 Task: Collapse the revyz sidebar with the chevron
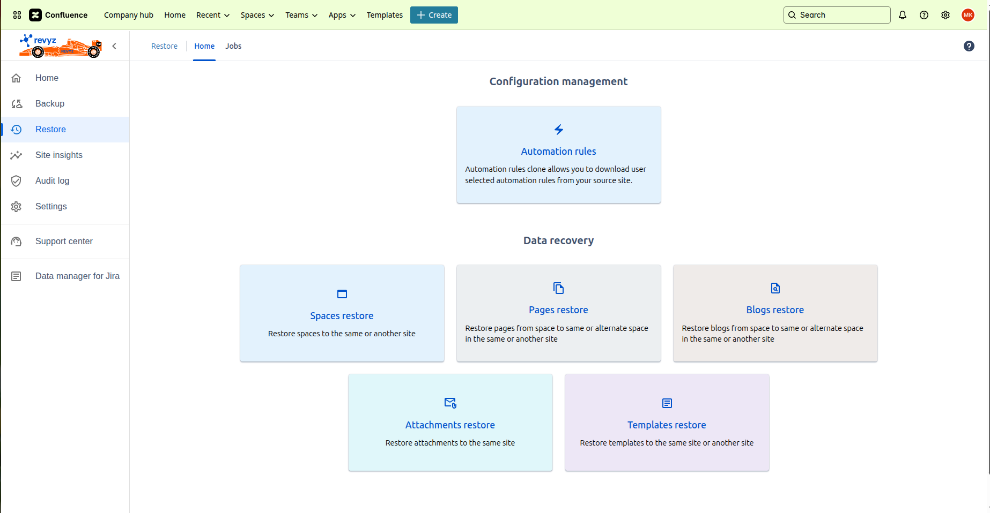click(x=114, y=46)
